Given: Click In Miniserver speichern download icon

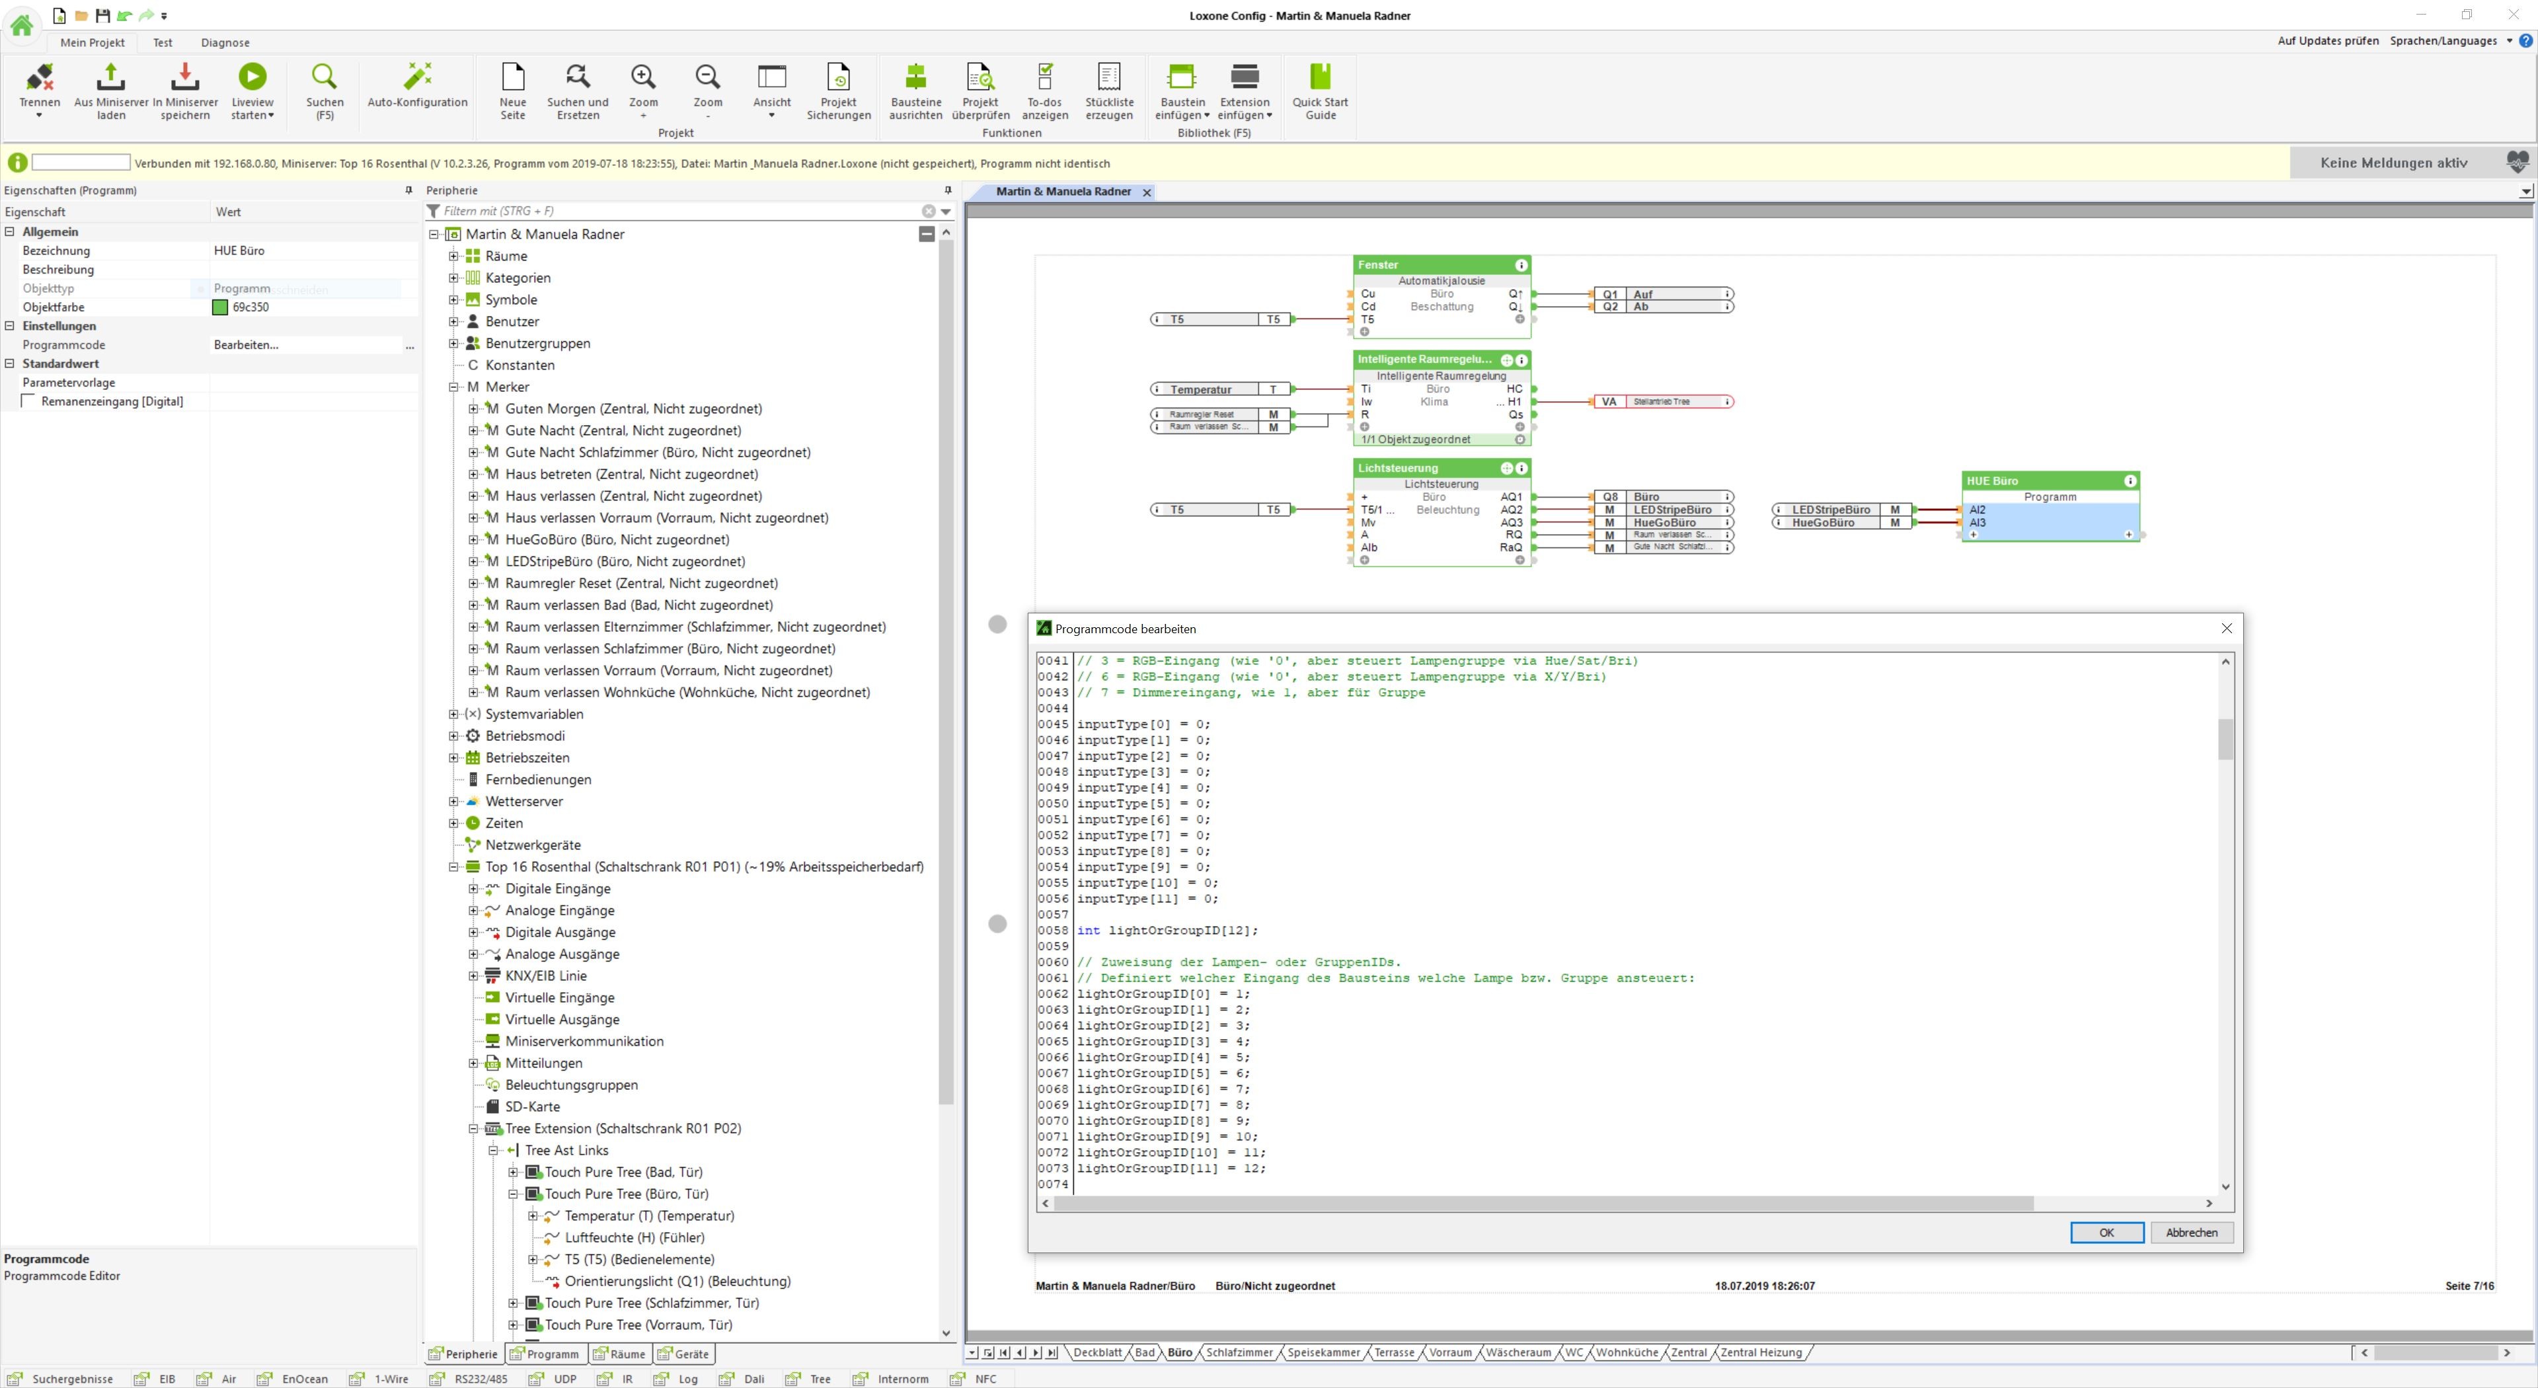Looking at the screenshot, I should pos(185,77).
